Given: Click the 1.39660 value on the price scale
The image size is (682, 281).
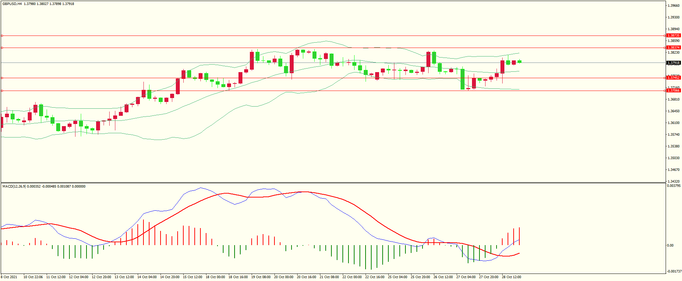Looking at the screenshot, I should pos(673,6).
